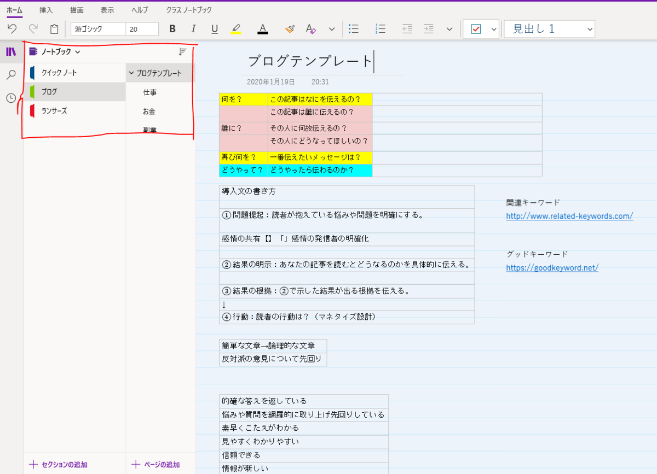Click the font name box 游ゴシック
Image resolution: width=657 pixels, height=474 pixels.
99,29
